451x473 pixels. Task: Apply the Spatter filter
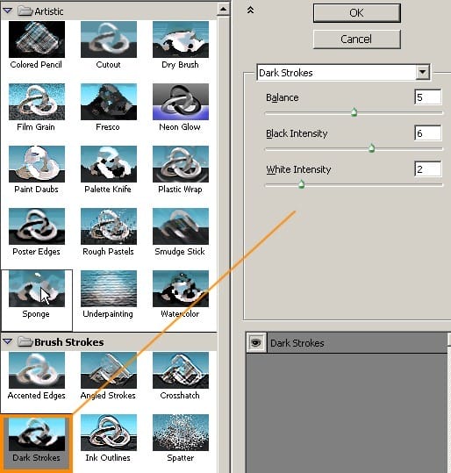coord(181,433)
